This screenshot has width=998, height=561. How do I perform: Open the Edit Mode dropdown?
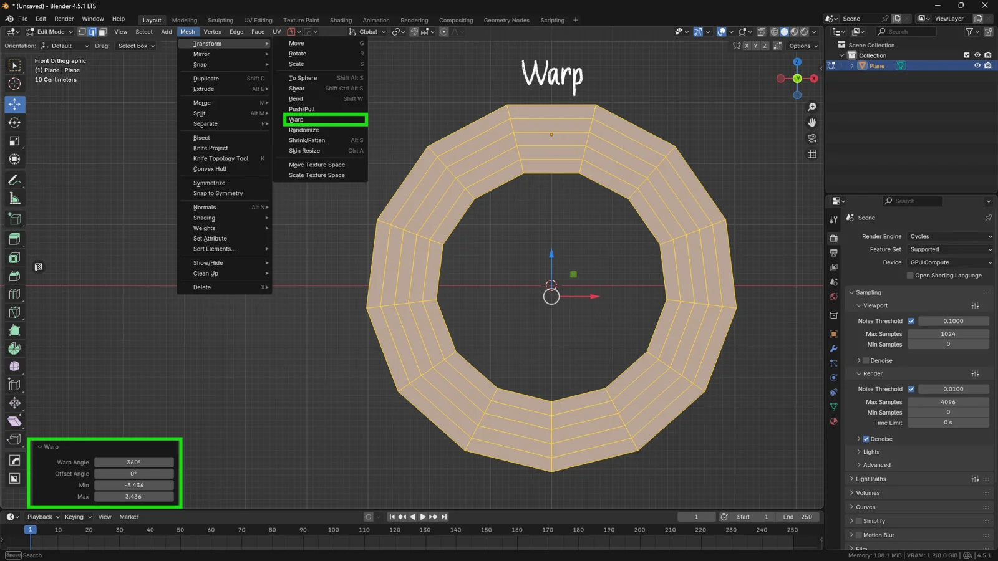49,32
